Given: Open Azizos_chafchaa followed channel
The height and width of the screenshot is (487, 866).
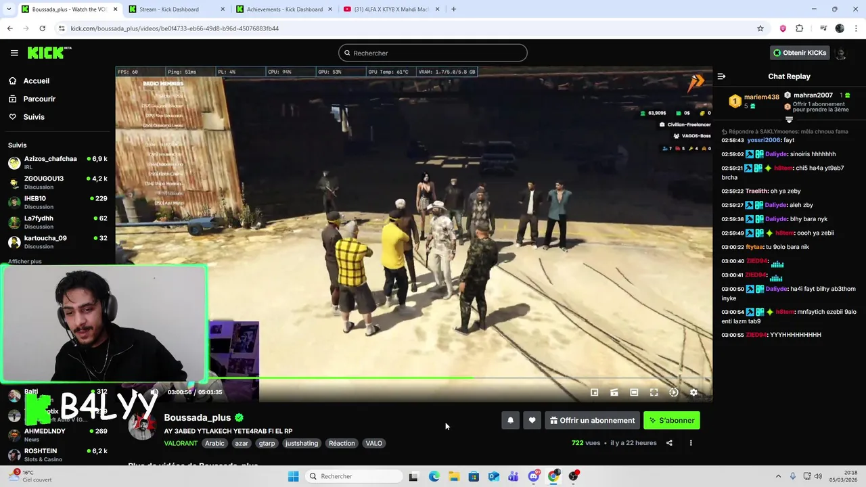Looking at the screenshot, I should 58,163.
